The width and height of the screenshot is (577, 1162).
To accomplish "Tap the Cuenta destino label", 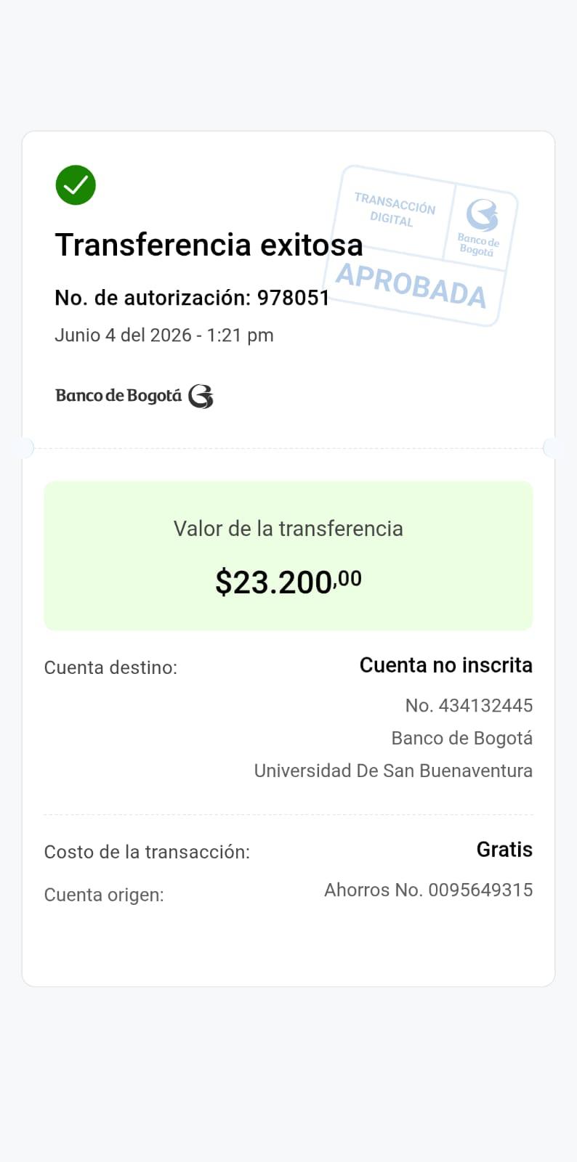I will [x=110, y=667].
